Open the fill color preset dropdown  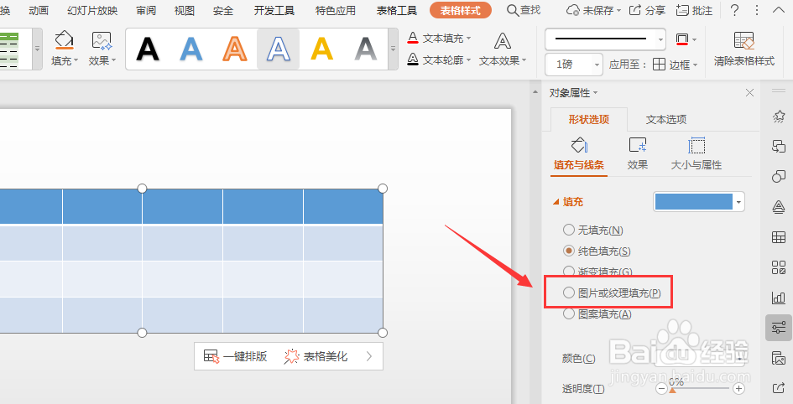[739, 202]
